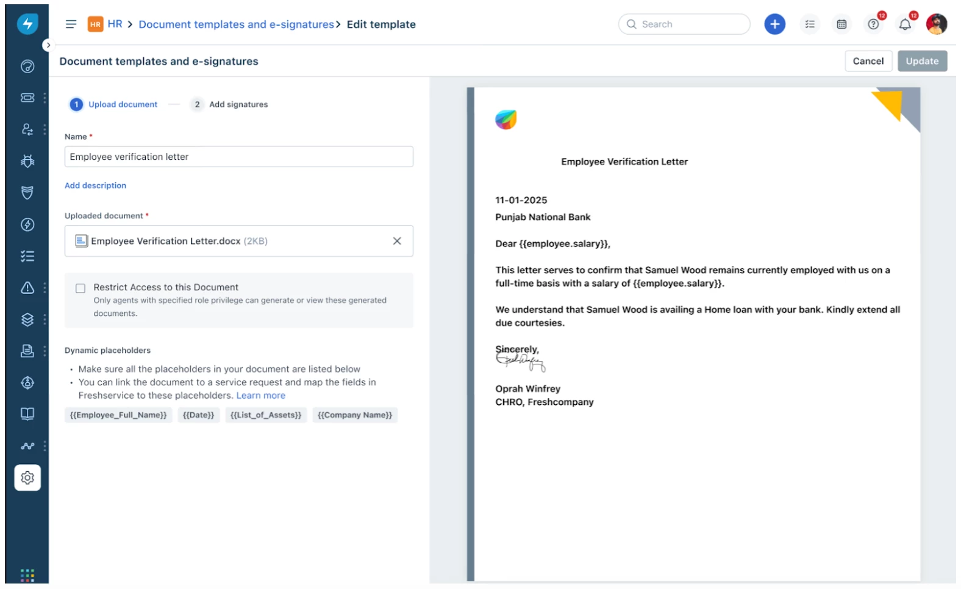Image resolution: width=961 pixels, height=589 pixels.
Task: Open the lightning circle releases icon
Action: coord(27,224)
